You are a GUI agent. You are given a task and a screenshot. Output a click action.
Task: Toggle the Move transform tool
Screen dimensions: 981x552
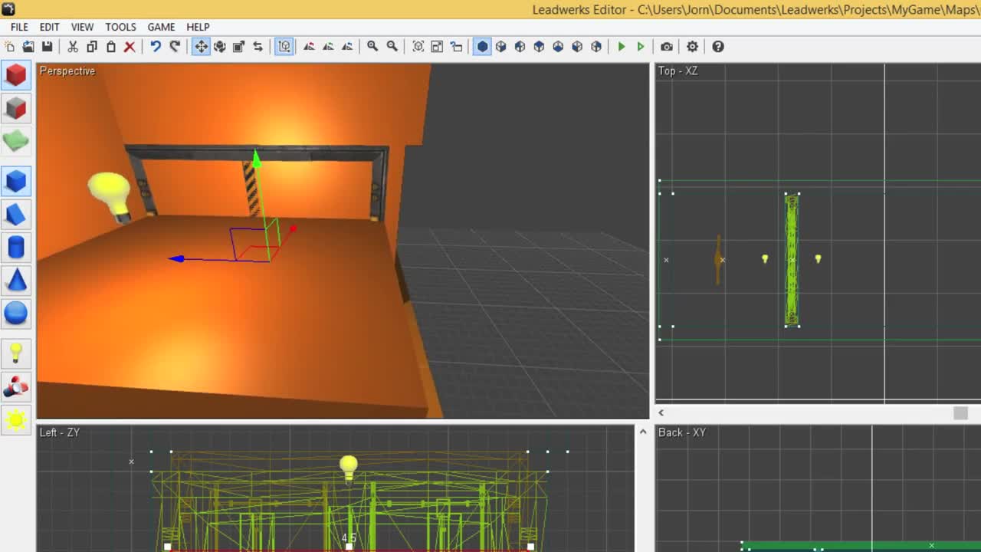(201, 47)
